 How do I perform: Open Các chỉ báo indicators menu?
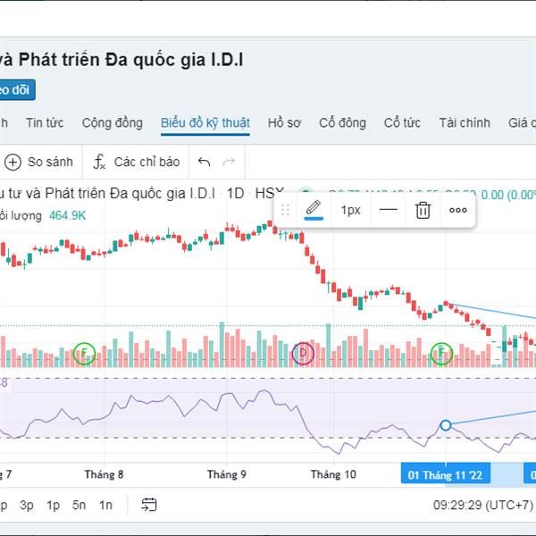tap(136, 162)
